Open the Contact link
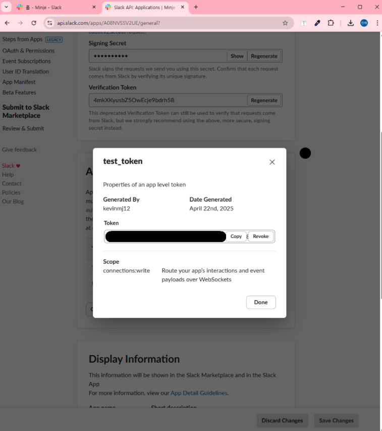382x431 pixels. [12, 183]
